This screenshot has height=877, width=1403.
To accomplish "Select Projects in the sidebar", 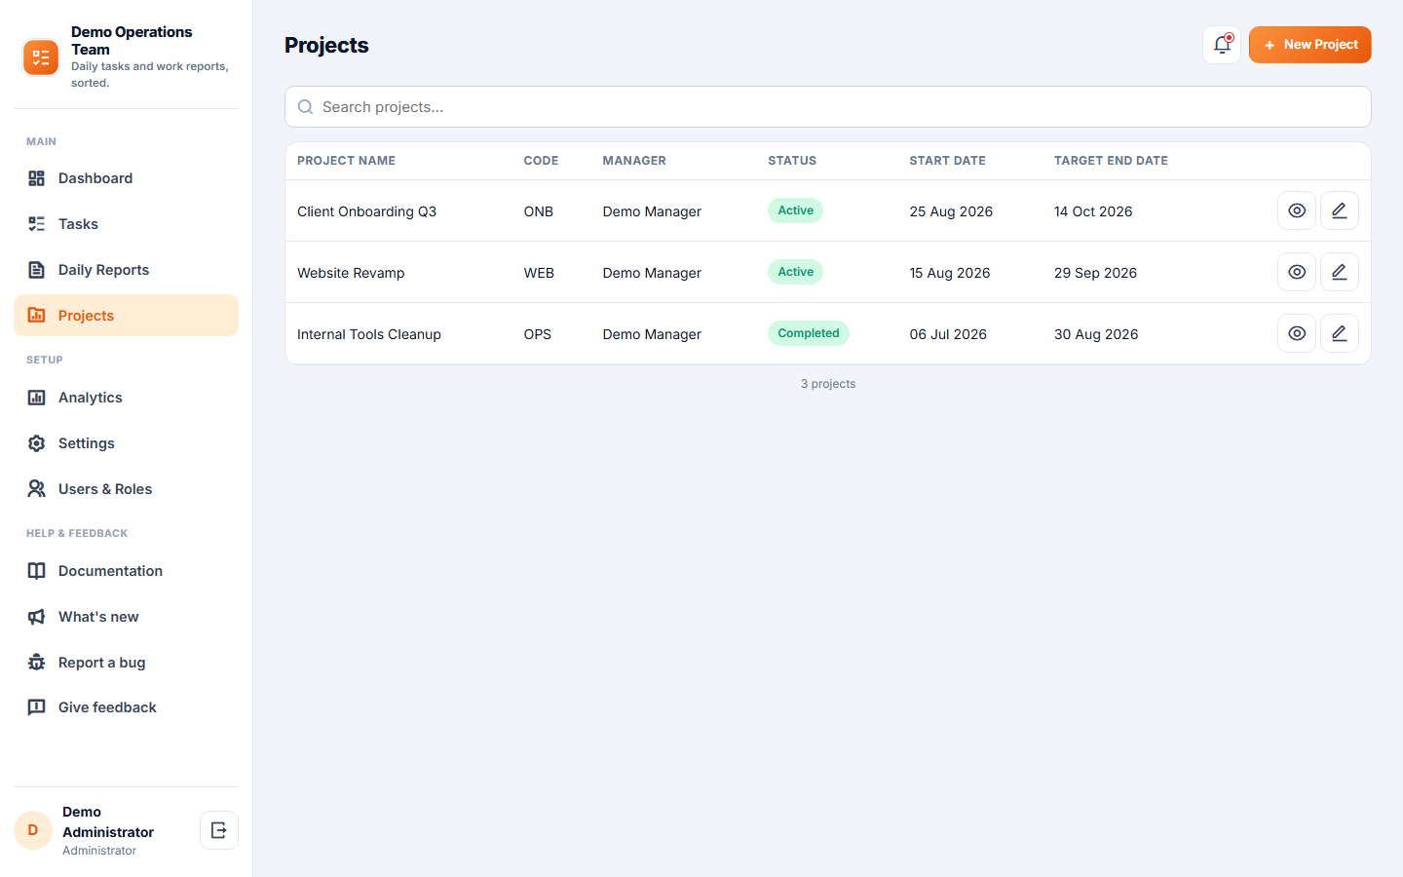I will [126, 316].
